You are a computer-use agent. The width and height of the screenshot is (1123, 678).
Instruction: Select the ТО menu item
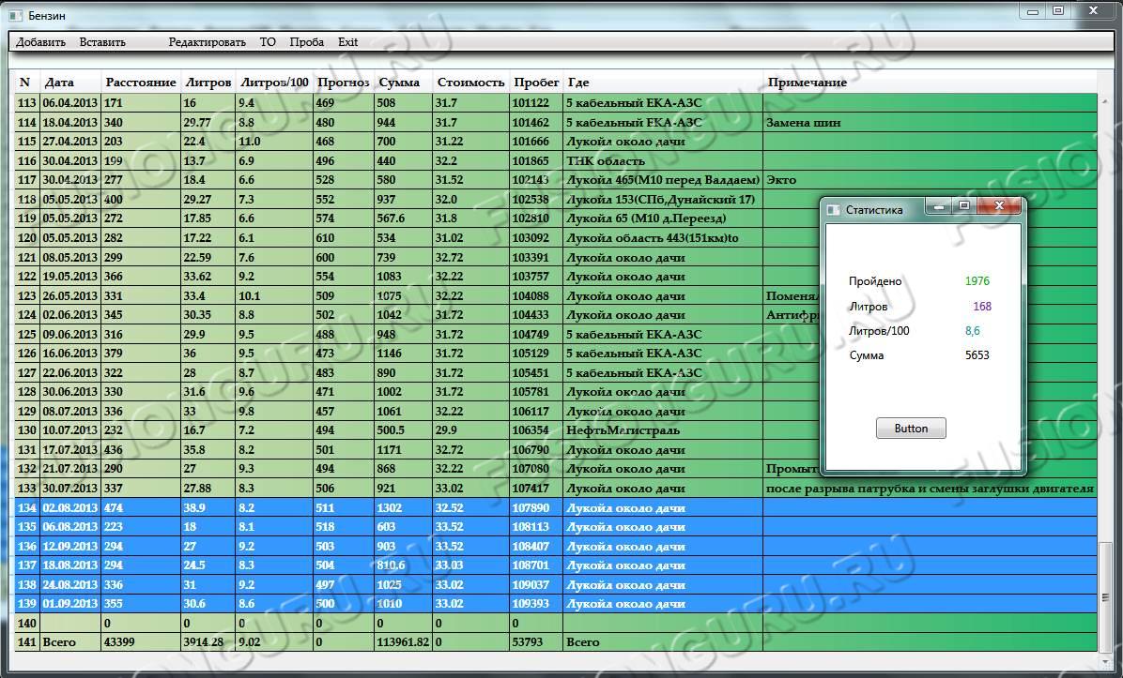tap(268, 42)
